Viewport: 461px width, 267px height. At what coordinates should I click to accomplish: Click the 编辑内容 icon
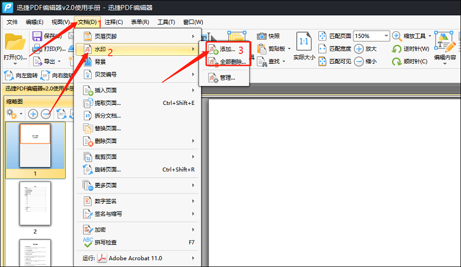click(x=445, y=42)
